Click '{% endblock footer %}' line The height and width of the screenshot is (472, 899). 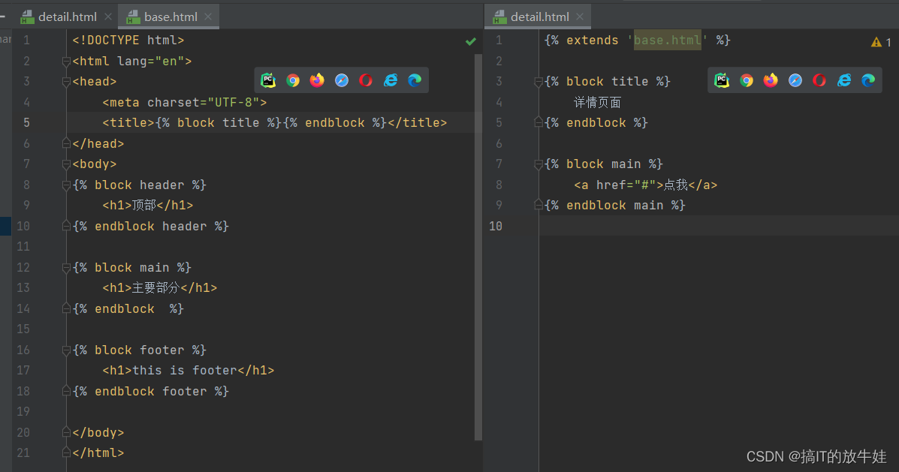click(x=151, y=391)
